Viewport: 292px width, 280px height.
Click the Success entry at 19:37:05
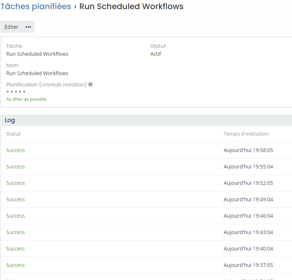pos(16,265)
